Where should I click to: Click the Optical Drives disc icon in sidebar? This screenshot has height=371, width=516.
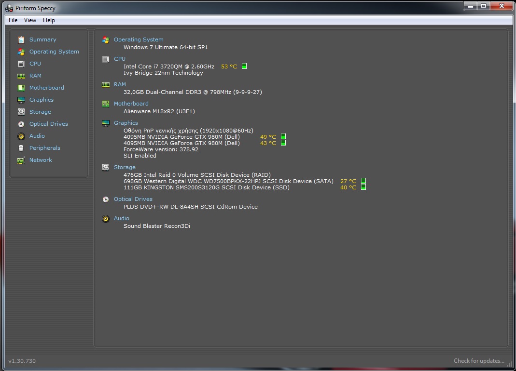(21, 124)
